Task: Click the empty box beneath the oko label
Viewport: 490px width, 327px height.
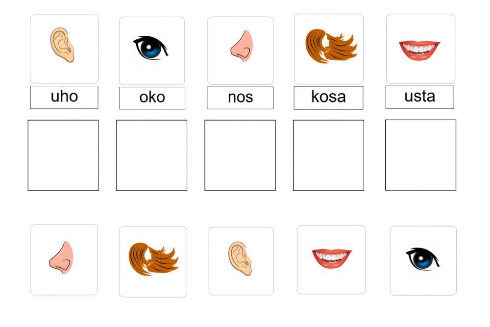Action: coord(151,155)
